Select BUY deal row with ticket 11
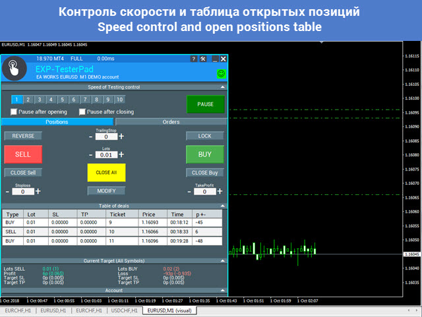 tap(113, 241)
